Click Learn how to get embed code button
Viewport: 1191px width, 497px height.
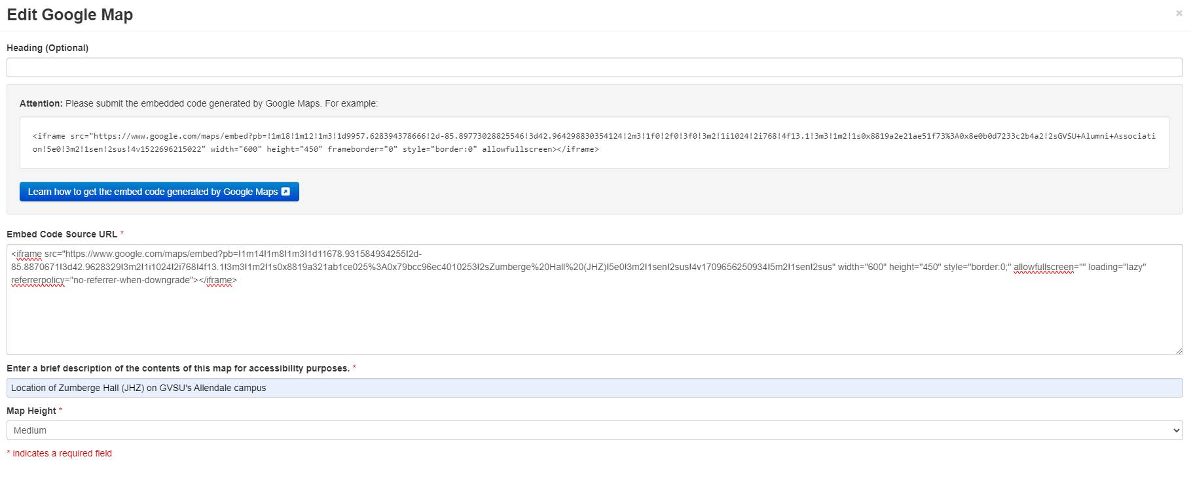(152, 192)
